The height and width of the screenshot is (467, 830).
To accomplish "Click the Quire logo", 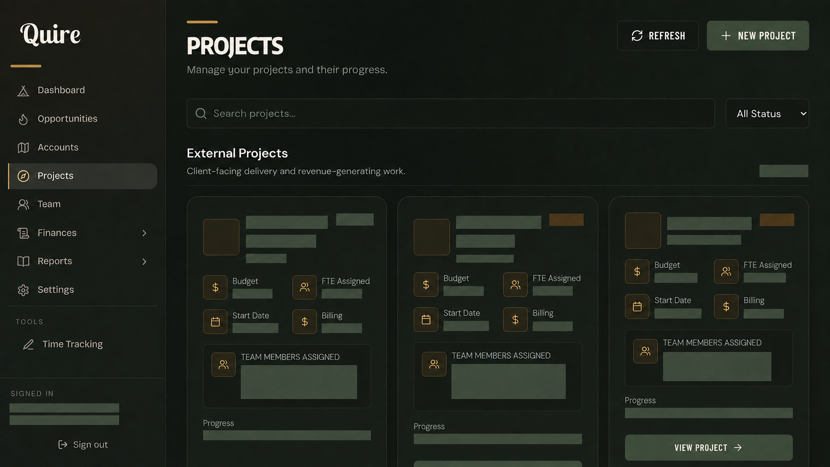I will tap(50, 35).
